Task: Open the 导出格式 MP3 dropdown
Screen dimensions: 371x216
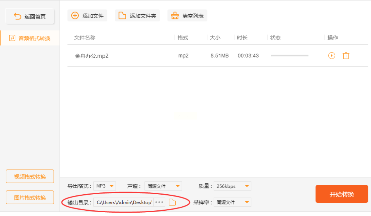Action: tap(105, 186)
